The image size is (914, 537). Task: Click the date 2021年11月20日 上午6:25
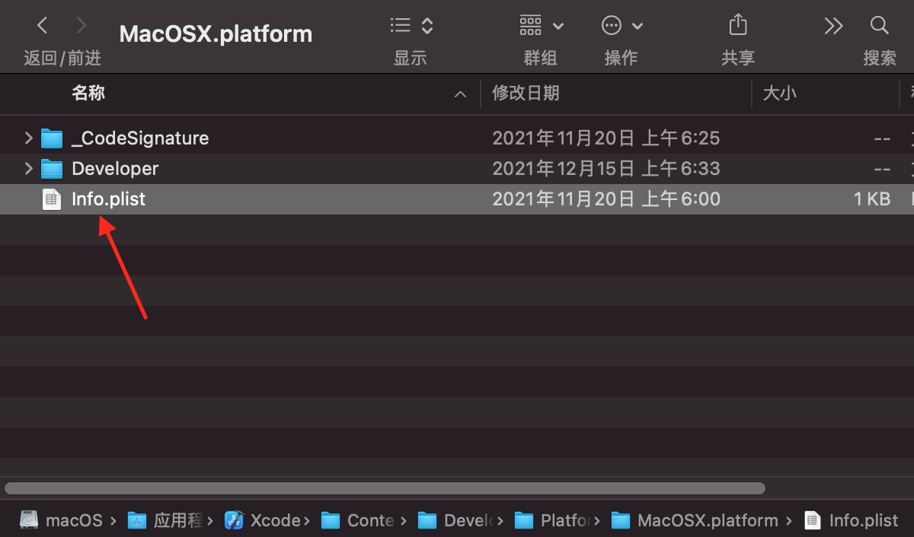click(606, 138)
